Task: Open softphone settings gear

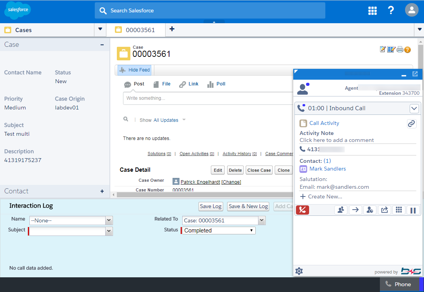Action: 299,271
